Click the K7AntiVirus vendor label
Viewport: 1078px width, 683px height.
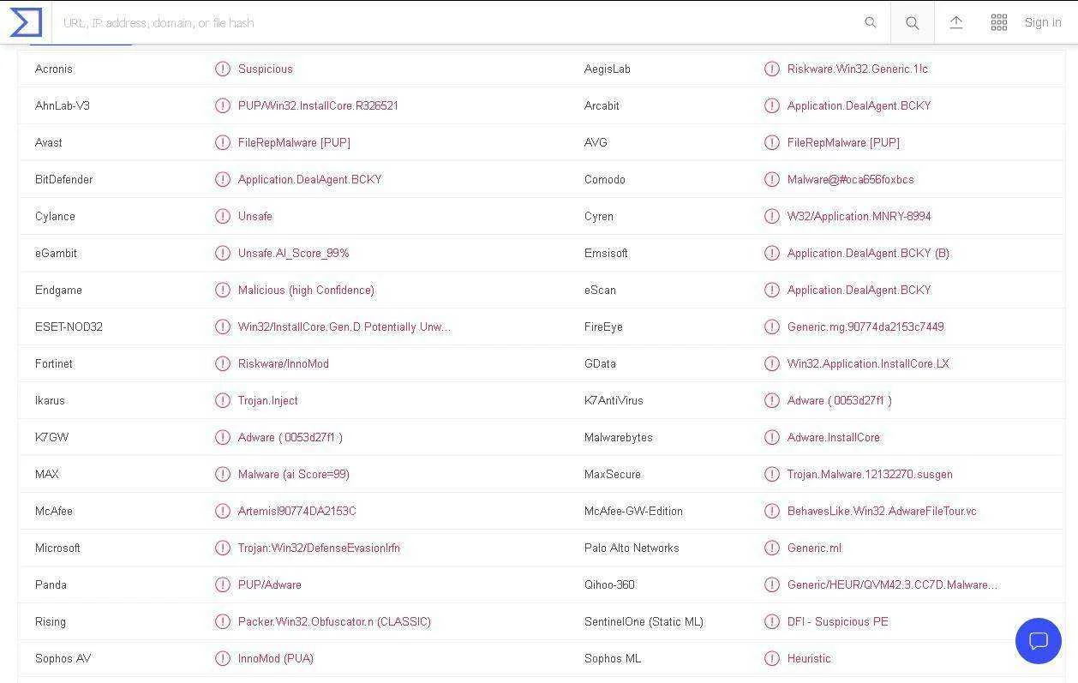click(614, 400)
